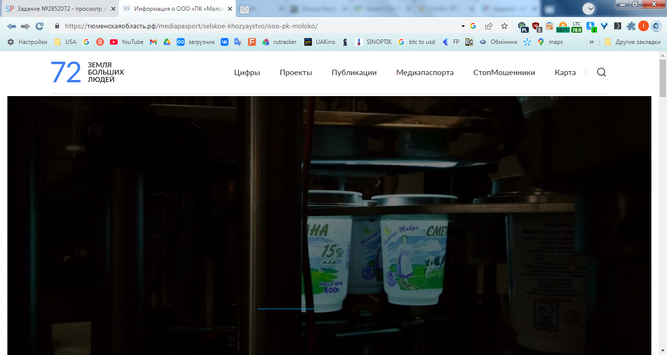Open the blue funnel extension icon

[604, 26]
